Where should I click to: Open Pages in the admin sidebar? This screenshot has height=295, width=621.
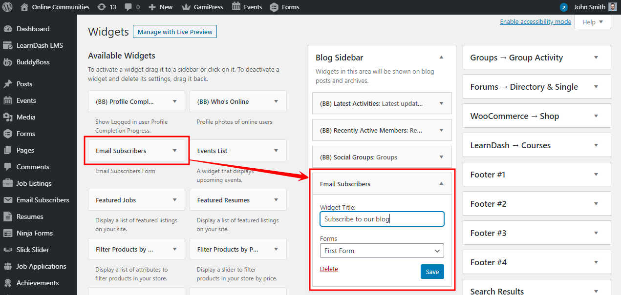[11, 150]
